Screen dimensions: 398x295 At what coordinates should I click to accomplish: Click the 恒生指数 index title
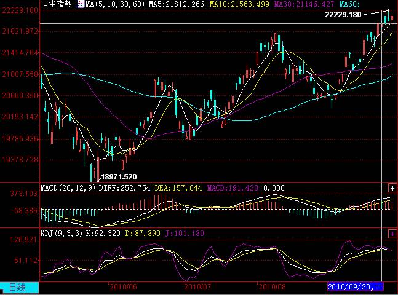click(56, 4)
